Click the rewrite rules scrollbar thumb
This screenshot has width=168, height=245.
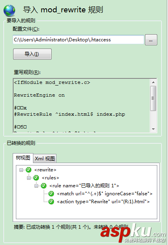coord(153,98)
